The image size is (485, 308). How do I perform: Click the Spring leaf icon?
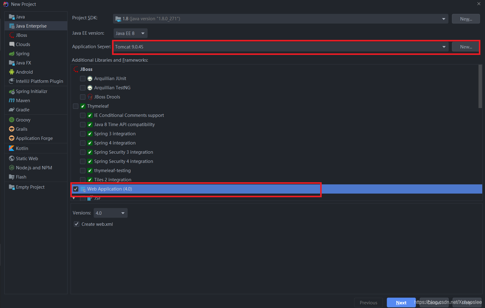click(12, 54)
